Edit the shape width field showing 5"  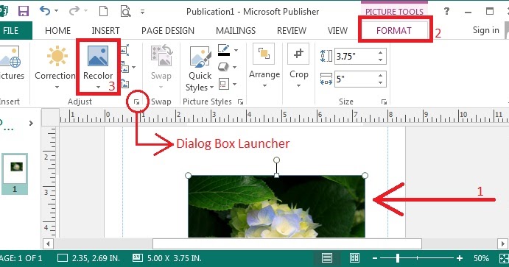355,79
